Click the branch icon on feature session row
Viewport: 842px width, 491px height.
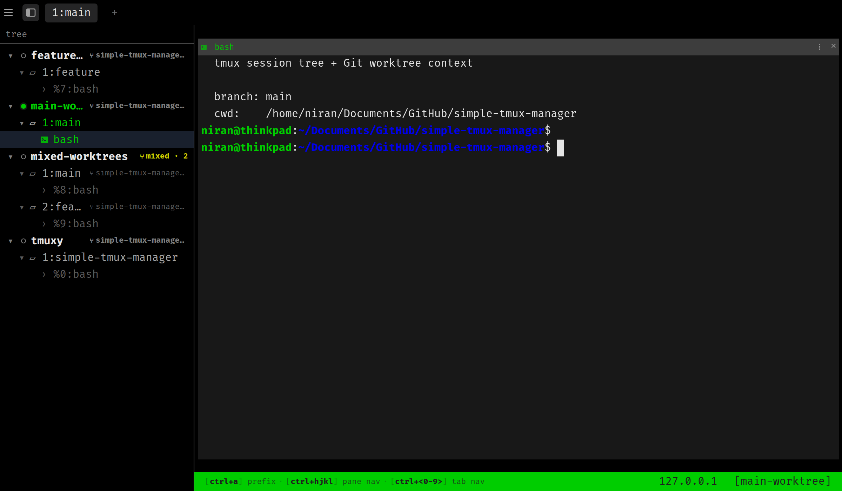[x=92, y=55]
